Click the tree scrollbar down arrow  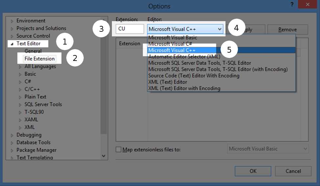(104, 156)
